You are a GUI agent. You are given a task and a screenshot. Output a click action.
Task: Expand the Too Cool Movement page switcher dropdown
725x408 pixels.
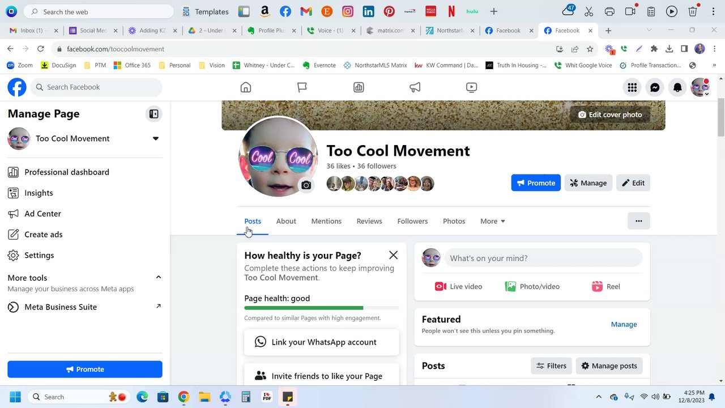click(155, 138)
